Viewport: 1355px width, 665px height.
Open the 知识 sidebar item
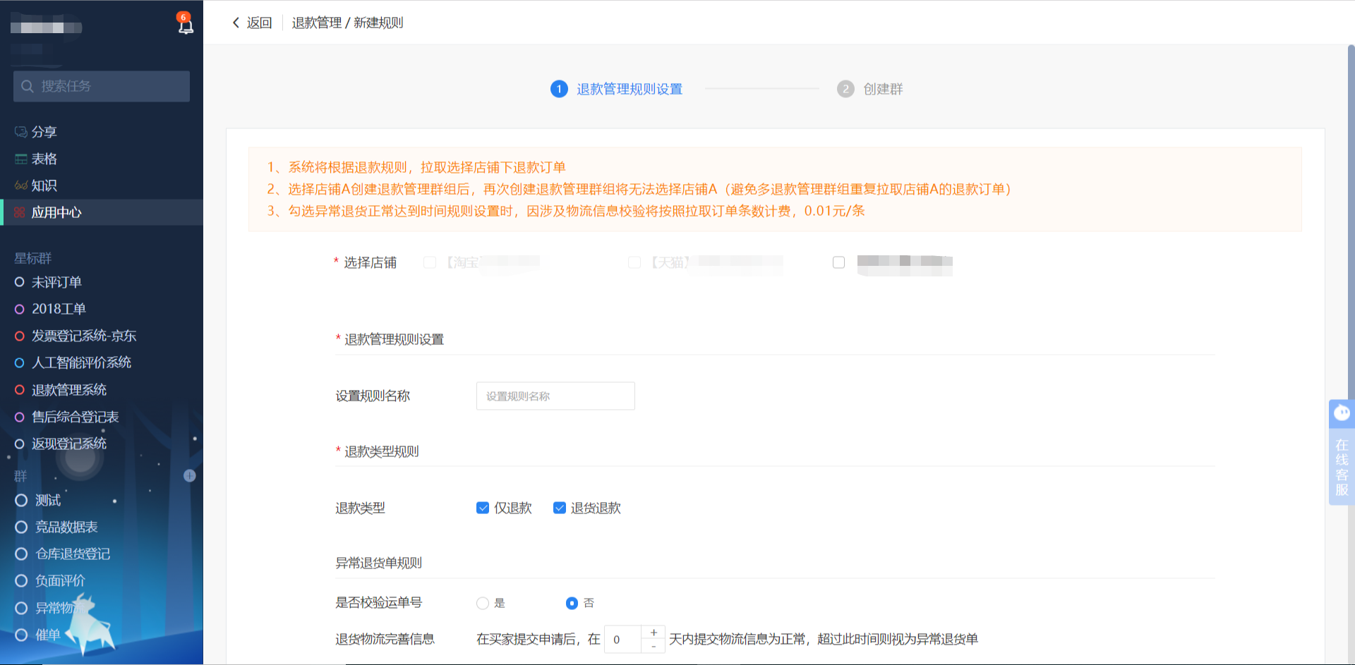pos(44,185)
